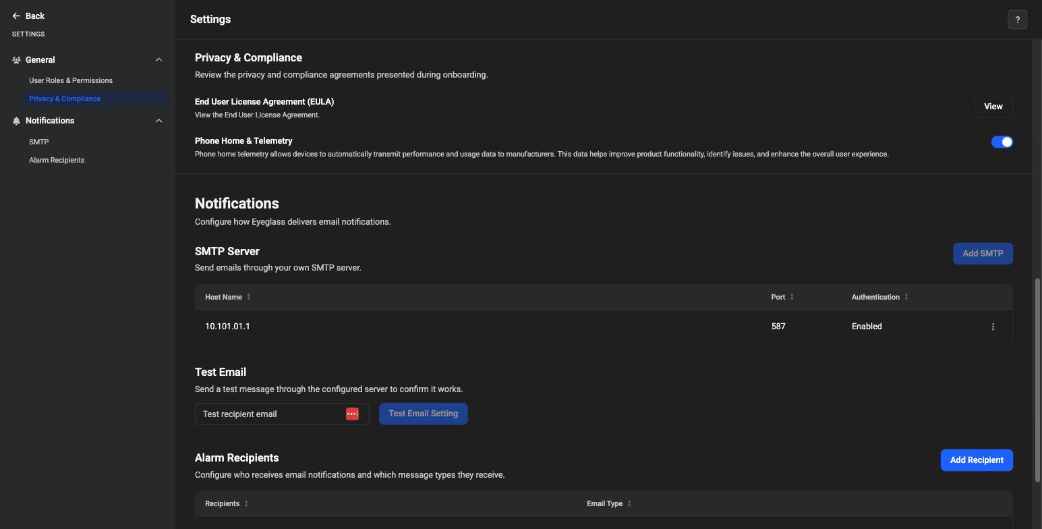Focus the Test recipient email field

(x=282, y=414)
